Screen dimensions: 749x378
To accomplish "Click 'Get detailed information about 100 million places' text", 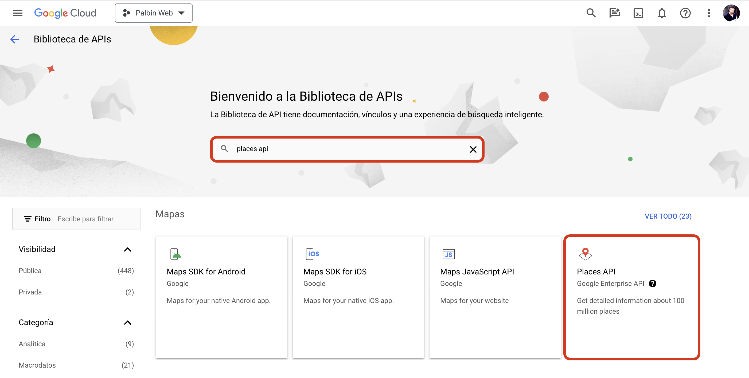I will coord(630,306).
